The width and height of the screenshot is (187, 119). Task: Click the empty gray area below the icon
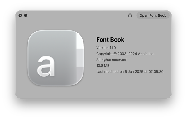(55, 92)
